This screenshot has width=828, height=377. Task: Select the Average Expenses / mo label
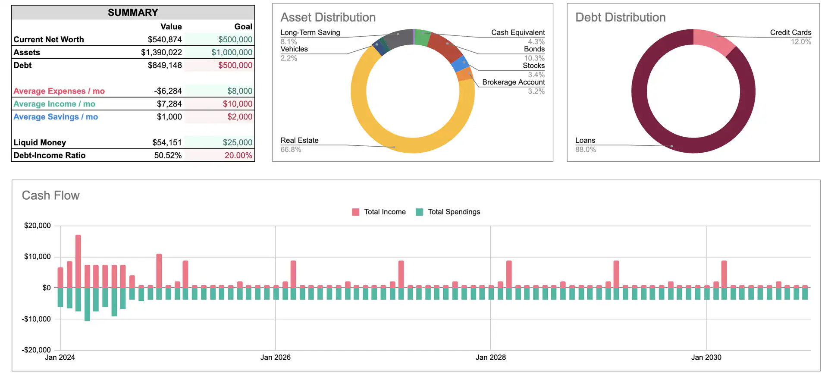[x=59, y=91]
